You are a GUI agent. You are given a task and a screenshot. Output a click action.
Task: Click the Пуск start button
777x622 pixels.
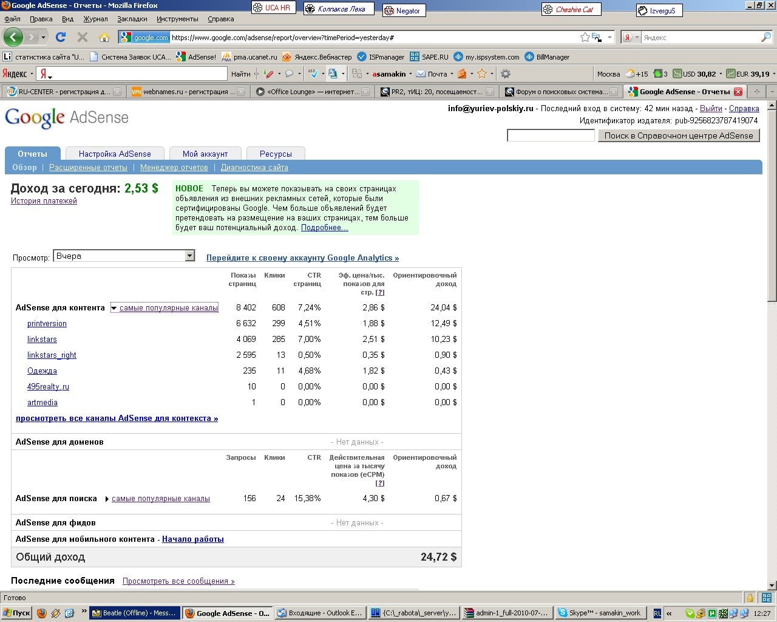coord(16,613)
